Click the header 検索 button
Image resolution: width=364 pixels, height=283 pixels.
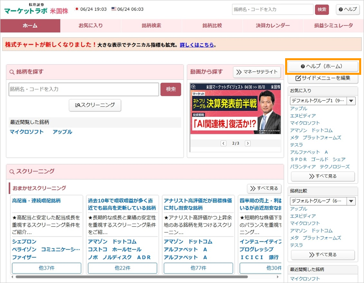322,10
